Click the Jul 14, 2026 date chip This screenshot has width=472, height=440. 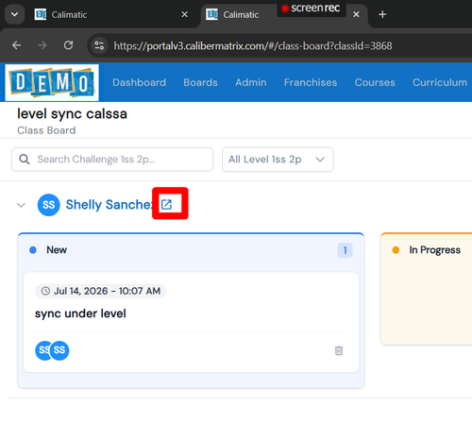pyautogui.click(x=101, y=291)
